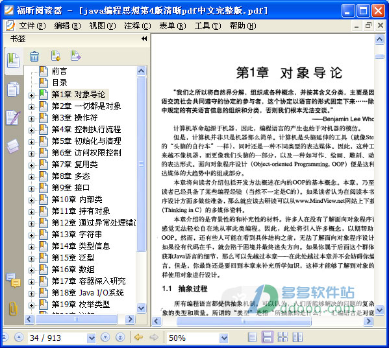Viewport: 389px width, 348px height.
Task: Collapse the bookmark panel with double arrow
Action: point(144,39)
